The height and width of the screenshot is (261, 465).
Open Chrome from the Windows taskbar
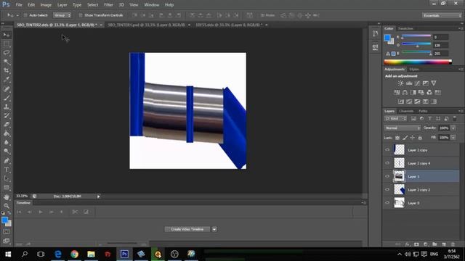point(74,254)
